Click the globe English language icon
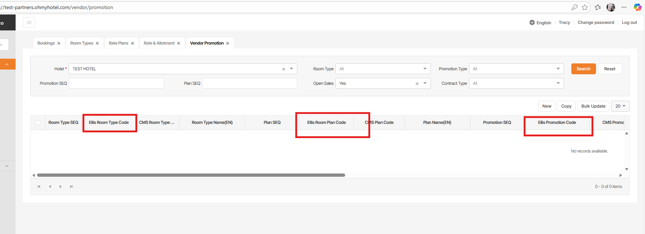The height and width of the screenshot is (234, 645). [x=532, y=22]
